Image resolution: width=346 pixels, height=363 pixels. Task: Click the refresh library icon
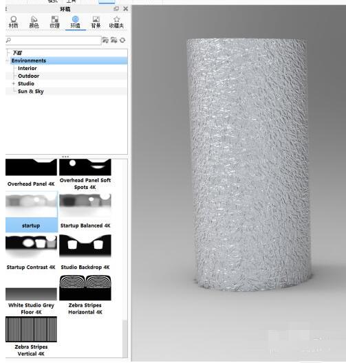[122, 41]
